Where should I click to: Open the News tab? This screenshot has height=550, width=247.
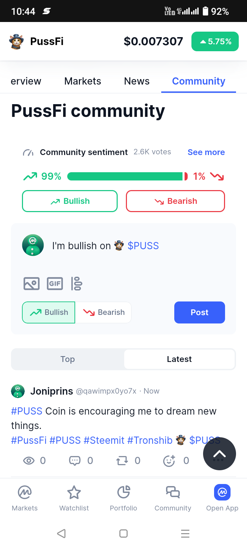coord(137,81)
